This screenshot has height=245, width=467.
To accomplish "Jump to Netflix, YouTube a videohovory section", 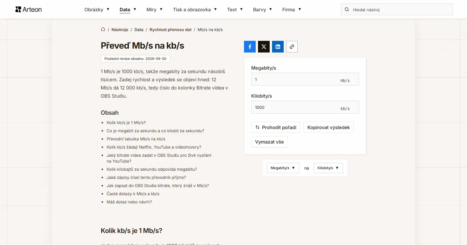I will 154,147.
